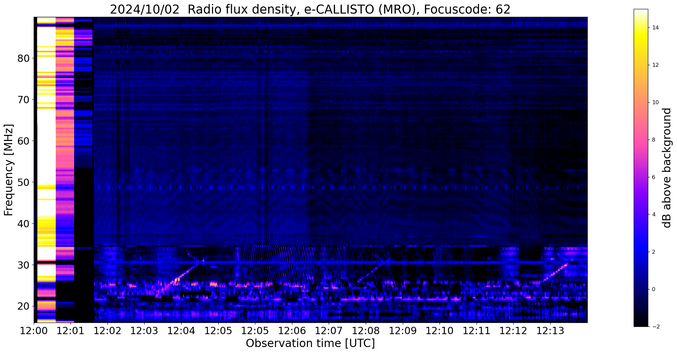The image size is (677, 353).
Task: Click the 12:08 time tick label
Action: pyautogui.click(x=366, y=331)
